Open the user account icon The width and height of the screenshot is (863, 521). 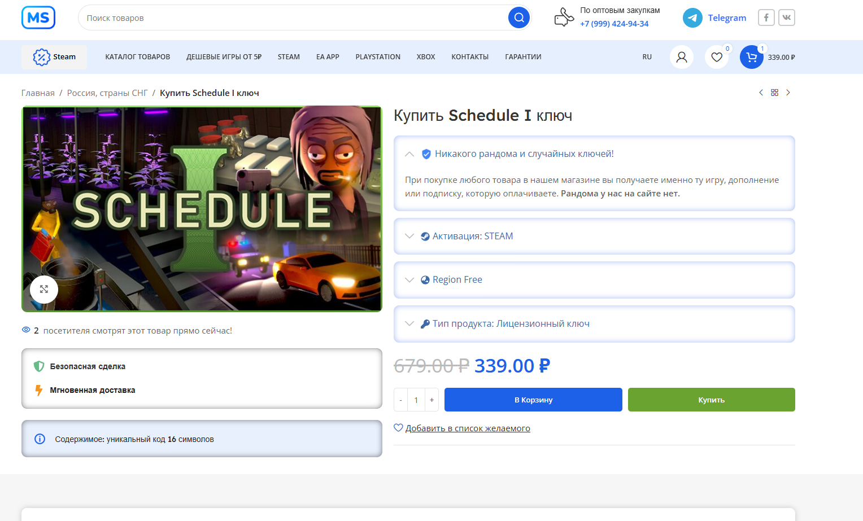click(681, 57)
